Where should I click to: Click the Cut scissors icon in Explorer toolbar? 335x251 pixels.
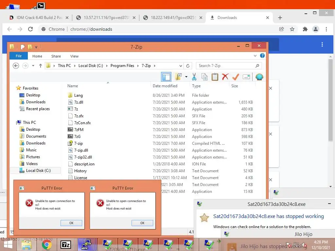(194, 77)
